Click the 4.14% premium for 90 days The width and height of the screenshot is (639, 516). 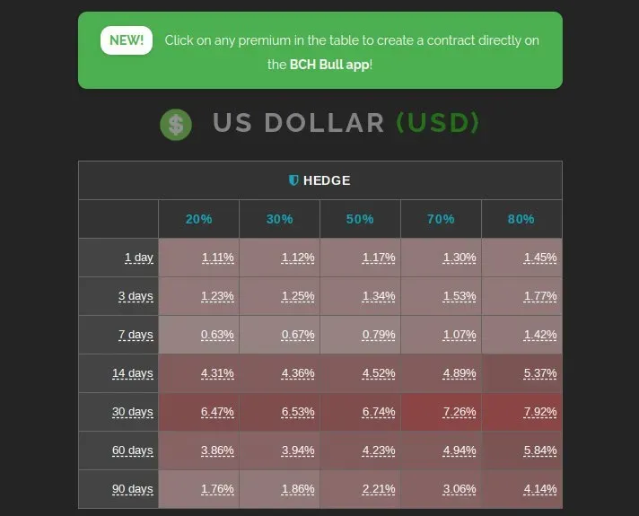click(x=540, y=489)
